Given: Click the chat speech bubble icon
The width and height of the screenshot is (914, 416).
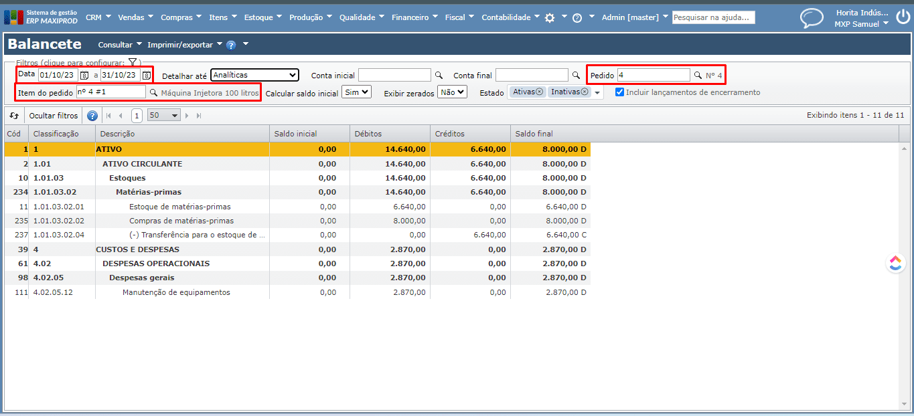Looking at the screenshot, I should [812, 17].
